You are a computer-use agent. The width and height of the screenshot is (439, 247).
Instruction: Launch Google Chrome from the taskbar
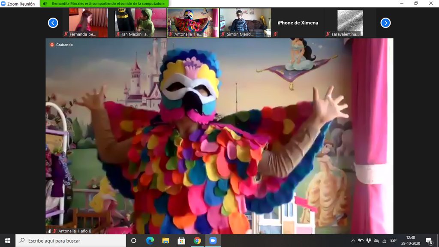[197, 241]
